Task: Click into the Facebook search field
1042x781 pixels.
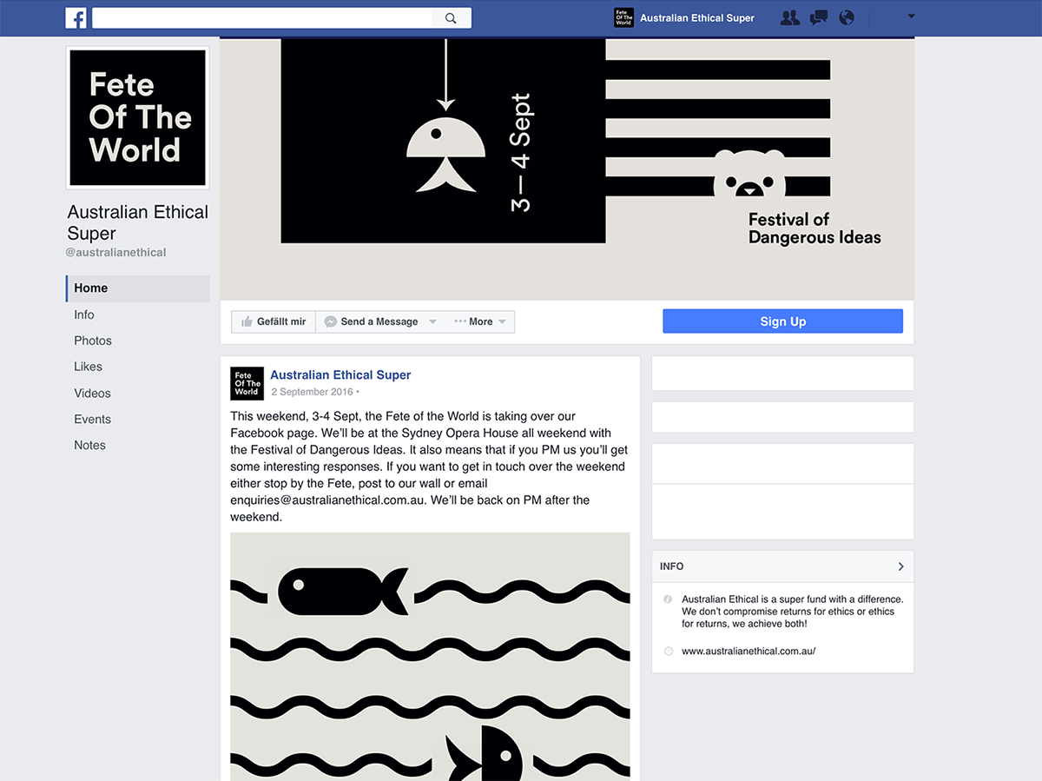Action: coord(260,18)
